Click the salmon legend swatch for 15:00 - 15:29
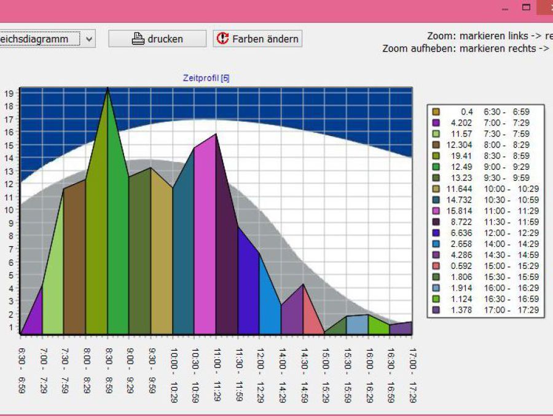The height and width of the screenshot is (416, 553). click(x=436, y=266)
